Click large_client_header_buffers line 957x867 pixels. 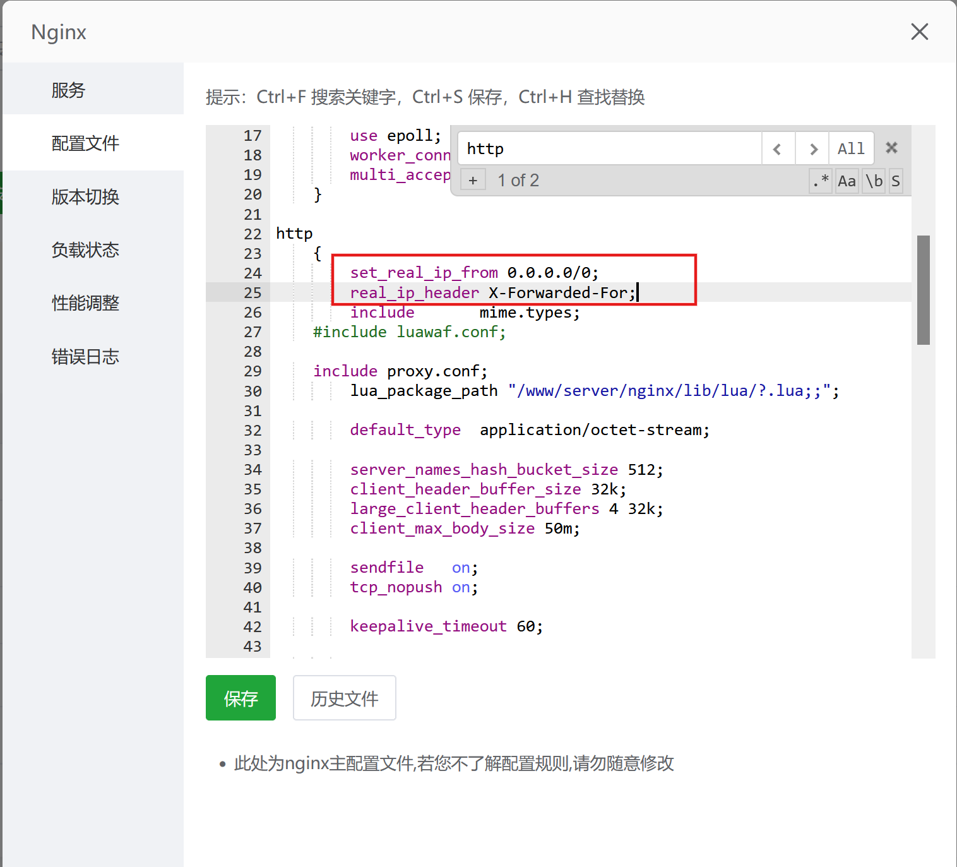(506, 509)
